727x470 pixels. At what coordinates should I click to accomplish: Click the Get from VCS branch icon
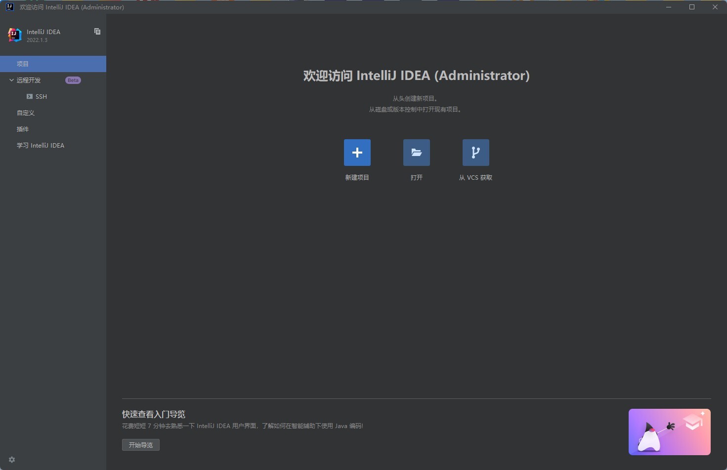(476, 153)
